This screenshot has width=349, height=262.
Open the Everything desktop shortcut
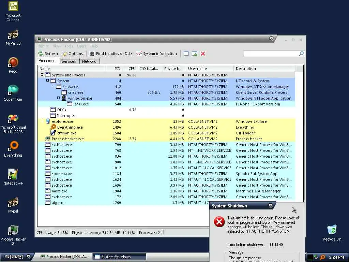13,149
